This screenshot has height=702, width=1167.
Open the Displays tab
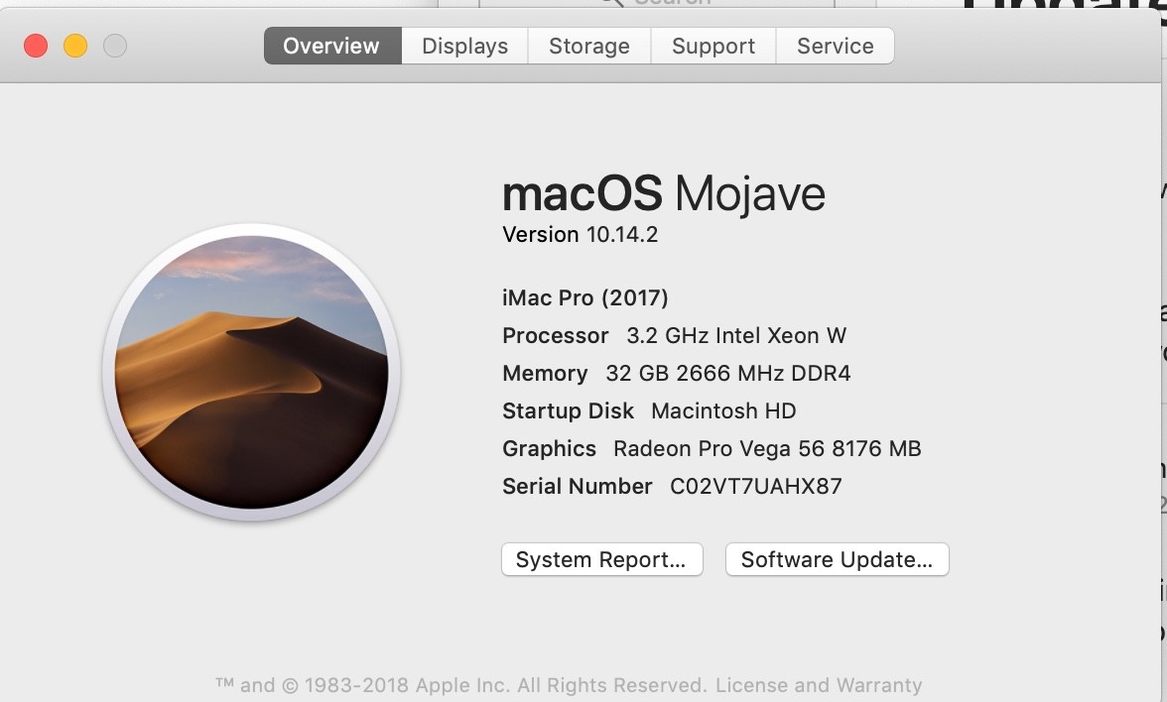click(465, 46)
